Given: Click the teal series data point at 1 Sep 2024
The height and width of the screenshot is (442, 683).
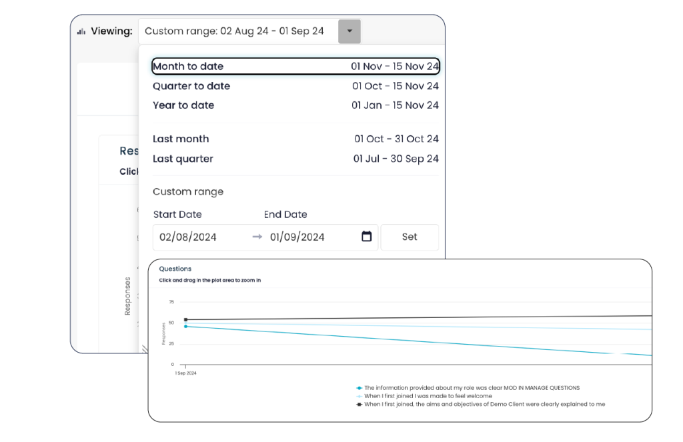Looking at the screenshot, I should (x=185, y=326).
